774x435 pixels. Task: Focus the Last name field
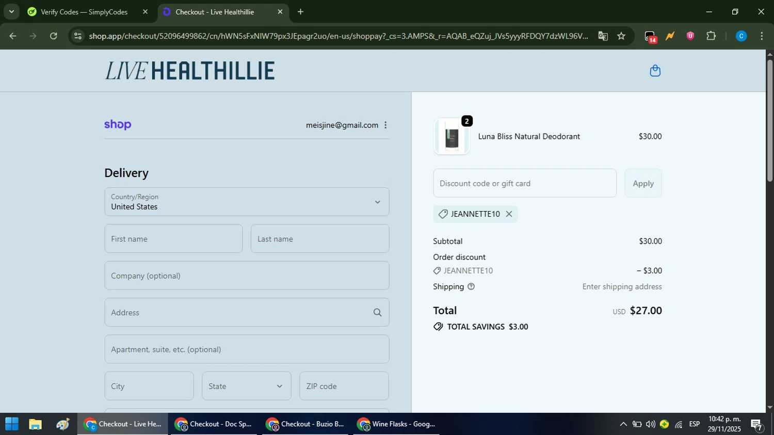click(320, 238)
